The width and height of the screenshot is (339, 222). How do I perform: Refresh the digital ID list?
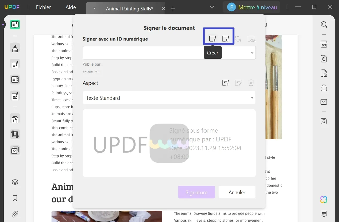[238, 39]
